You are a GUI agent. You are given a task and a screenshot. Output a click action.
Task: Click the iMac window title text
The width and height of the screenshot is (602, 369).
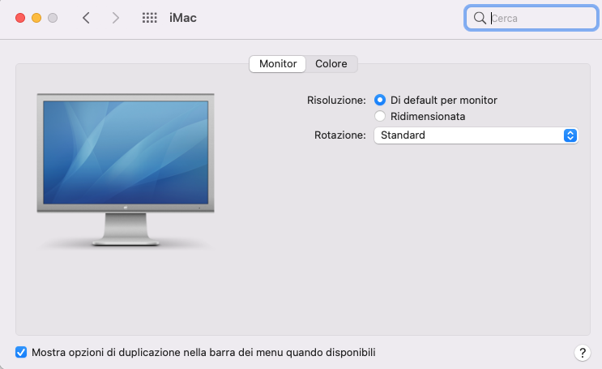pos(183,18)
